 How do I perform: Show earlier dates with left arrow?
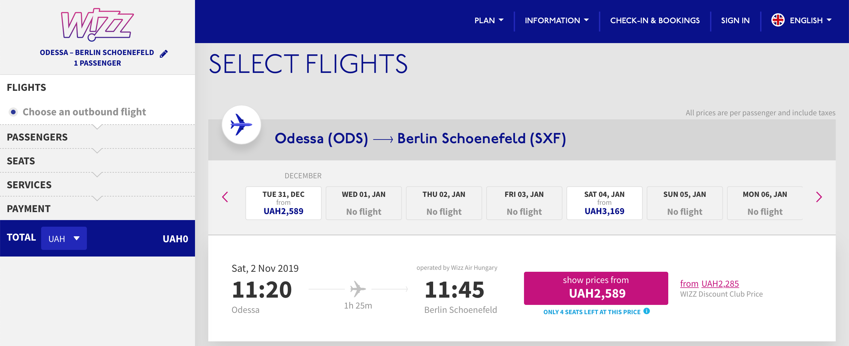(225, 197)
